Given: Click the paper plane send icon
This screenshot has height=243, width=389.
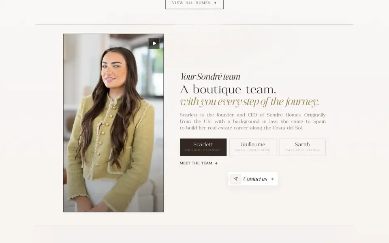Looking at the screenshot, I should coord(235,179).
